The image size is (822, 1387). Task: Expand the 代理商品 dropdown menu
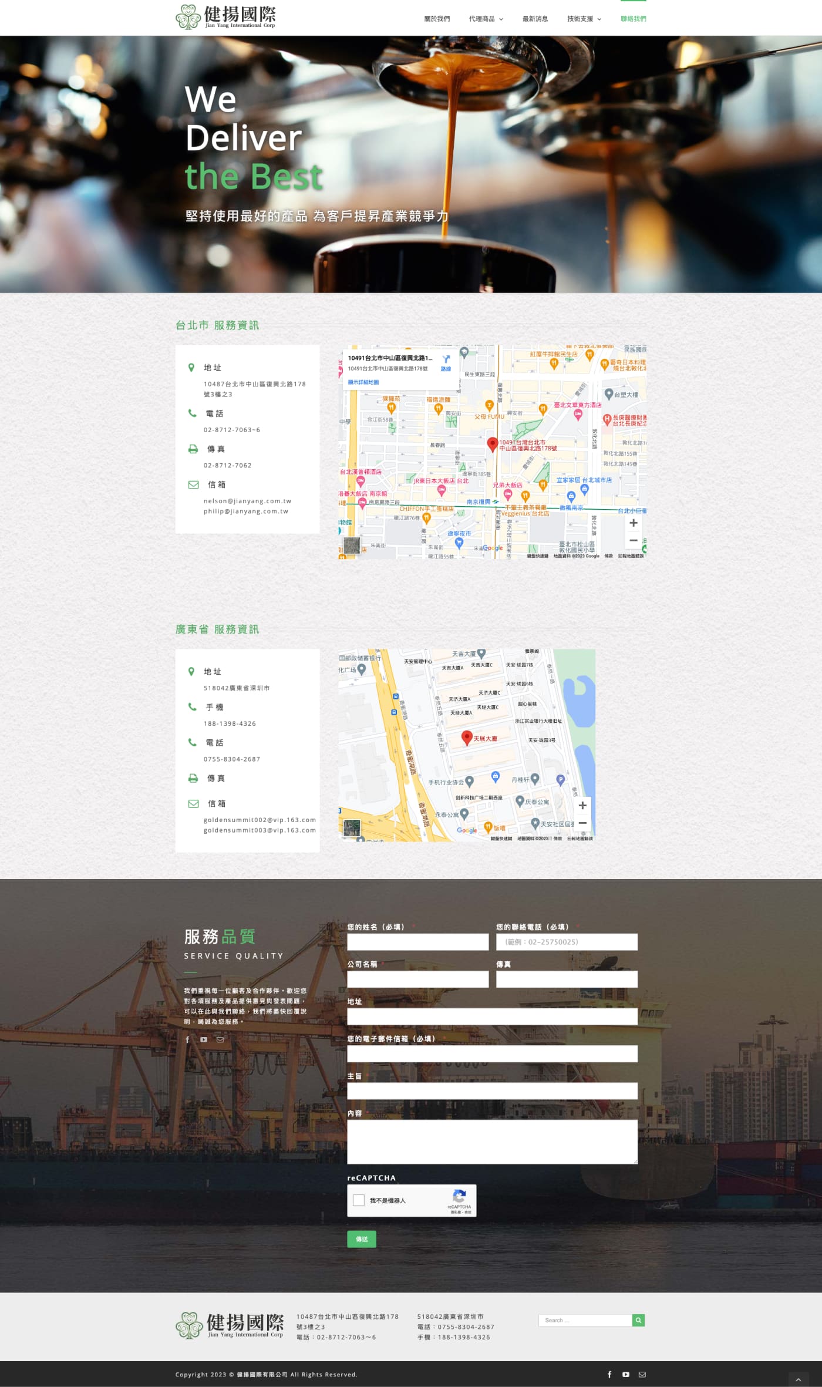click(x=486, y=19)
